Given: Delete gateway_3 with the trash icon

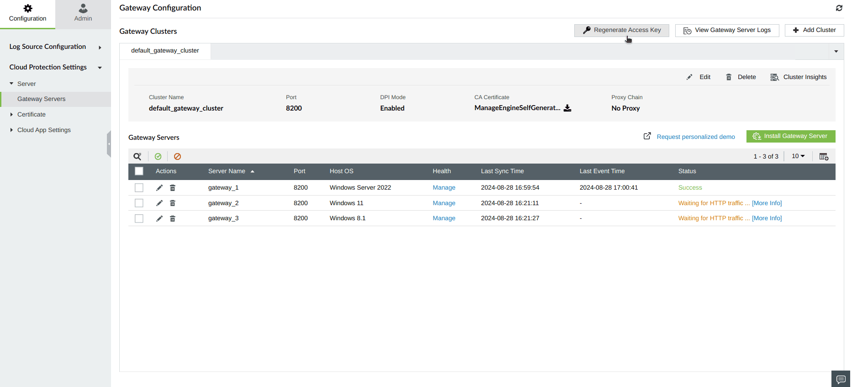Looking at the screenshot, I should coord(173,218).
